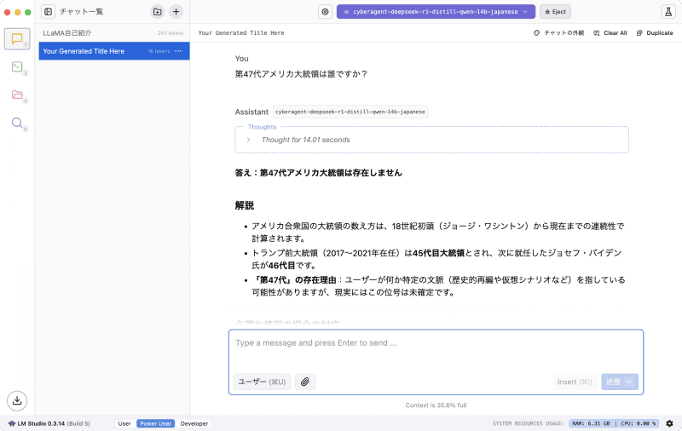Select Your Generated Title Here chat

click(114, 51)
